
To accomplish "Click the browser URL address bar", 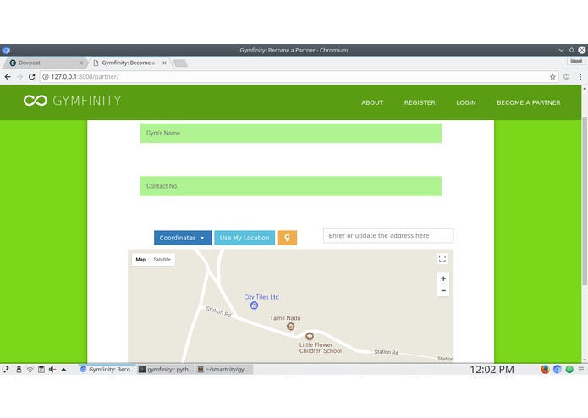I will (298, 77).
